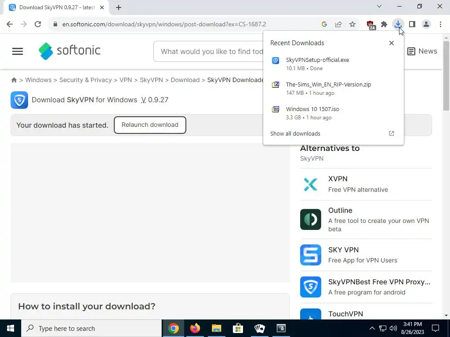
Task: Open Windows breadcrumb link
Action: (38, 80)
